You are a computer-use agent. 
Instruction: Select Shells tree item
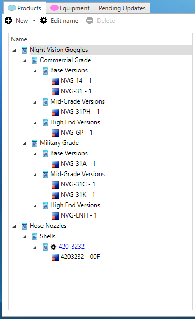pos(48,236)
